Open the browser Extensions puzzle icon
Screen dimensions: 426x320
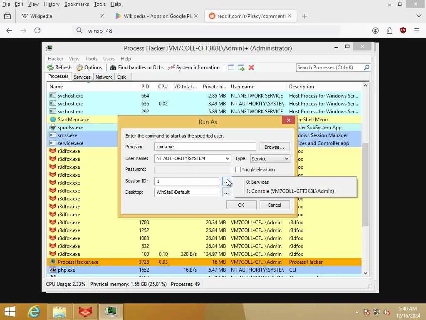coord(389,30)
